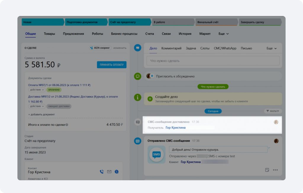Open the История tab
This screenshot has width=303, height=193.
(x=185, y=34)
